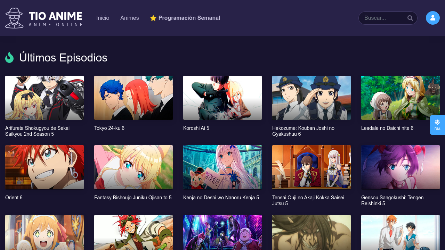Click the search magnifier icon
This screenshot has width=445, height=250.
(410, 18)
